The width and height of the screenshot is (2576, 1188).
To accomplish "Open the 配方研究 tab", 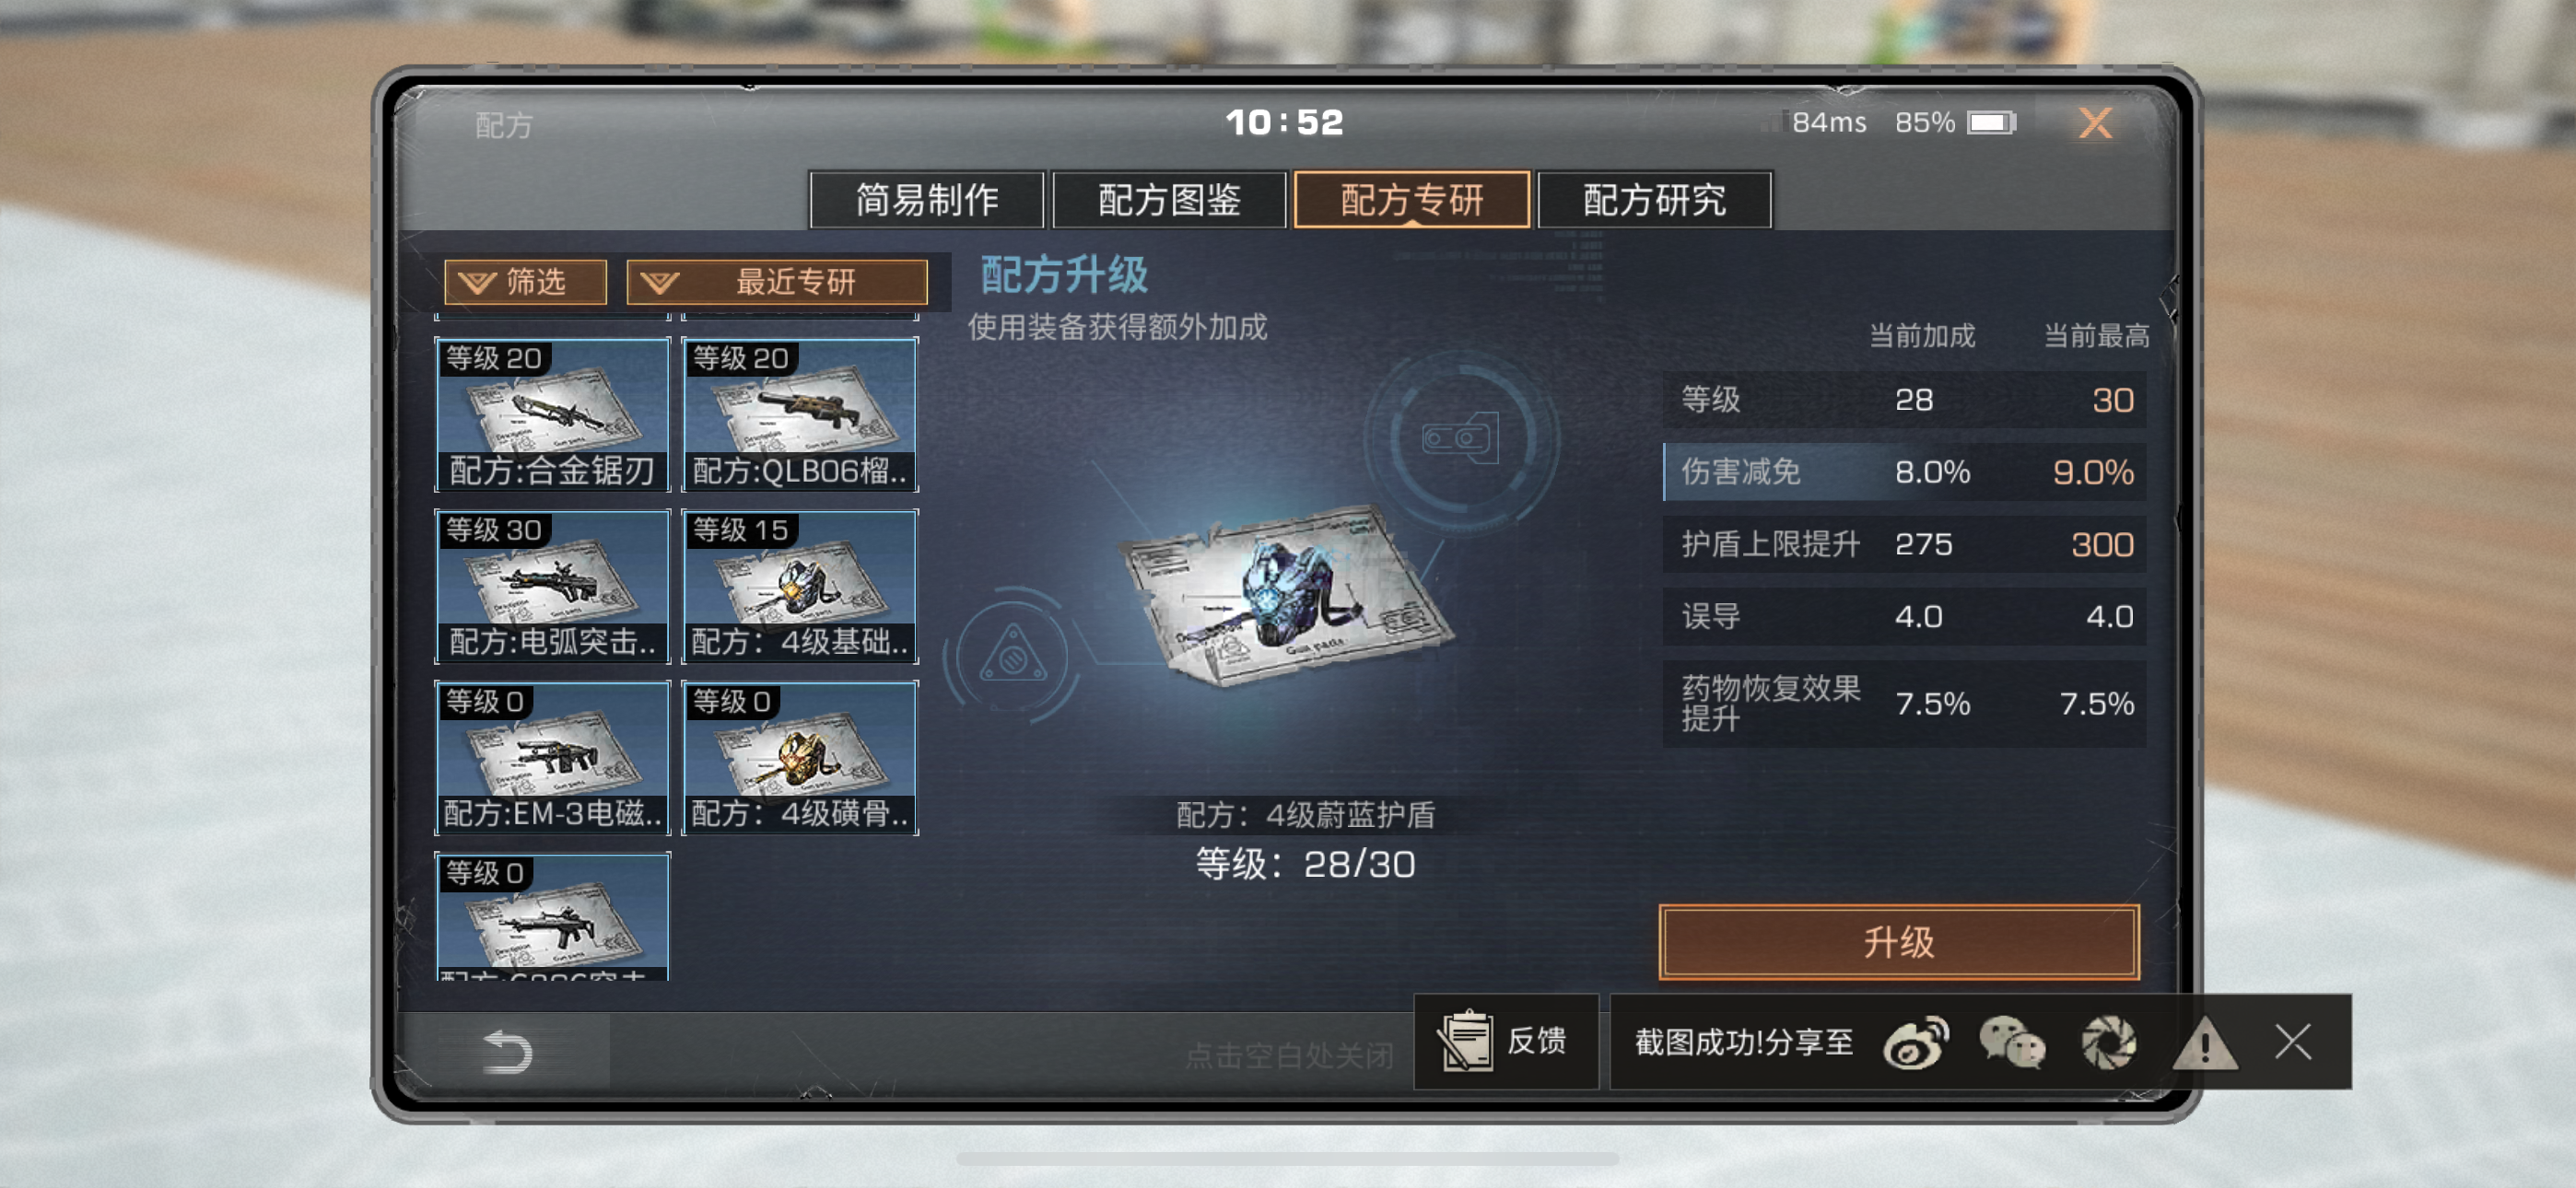I will pyautogui.click(x=1654, y=200).
